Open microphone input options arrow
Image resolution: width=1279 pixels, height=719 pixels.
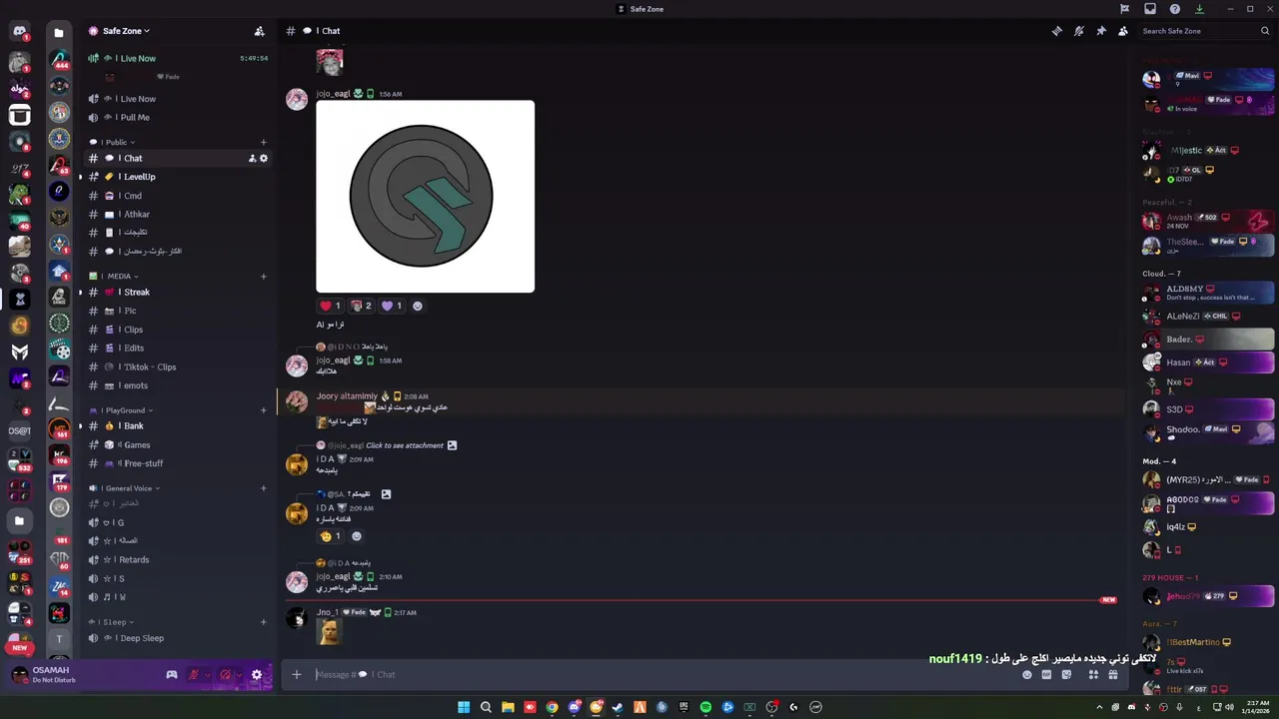click(207, 675)
